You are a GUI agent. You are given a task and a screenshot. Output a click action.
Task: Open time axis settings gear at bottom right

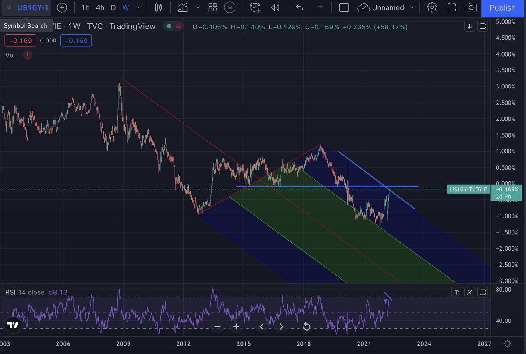point(507,344)
